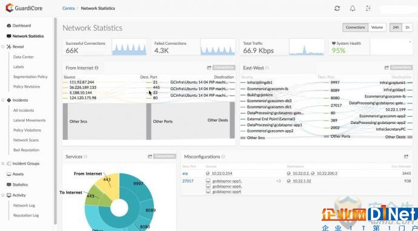Collapse the Activity section

[x=3, y=195]
